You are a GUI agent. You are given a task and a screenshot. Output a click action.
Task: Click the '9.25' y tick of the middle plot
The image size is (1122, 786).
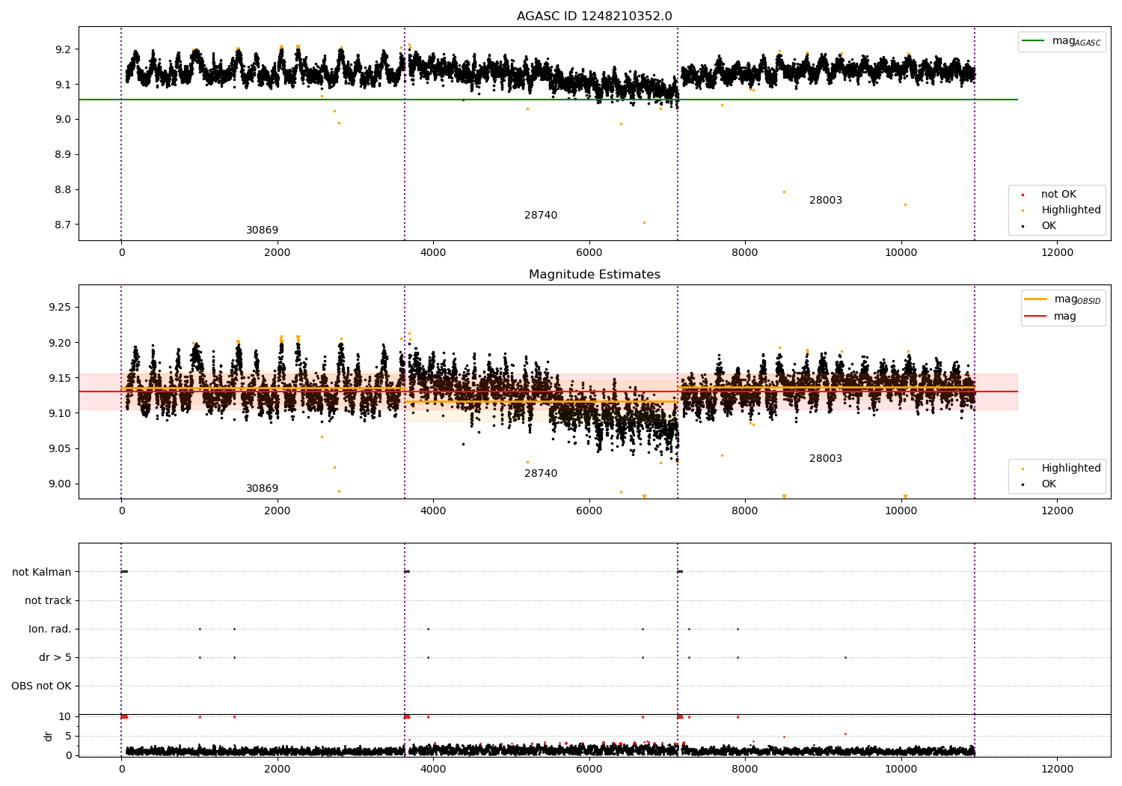point(60,308)
